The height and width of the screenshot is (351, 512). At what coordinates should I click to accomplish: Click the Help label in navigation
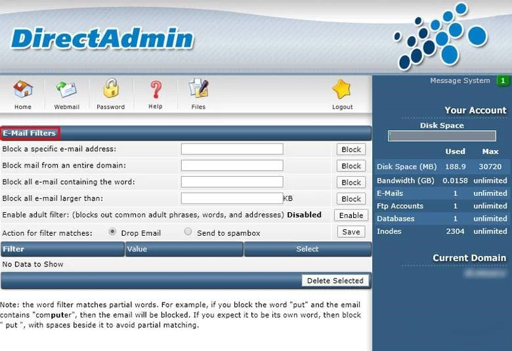click(x=156, y=106)
